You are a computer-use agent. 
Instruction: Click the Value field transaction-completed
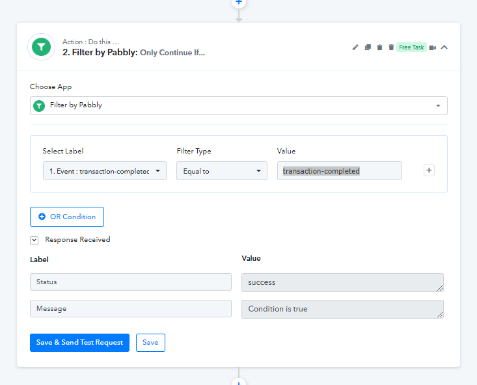tap(340, 171)
